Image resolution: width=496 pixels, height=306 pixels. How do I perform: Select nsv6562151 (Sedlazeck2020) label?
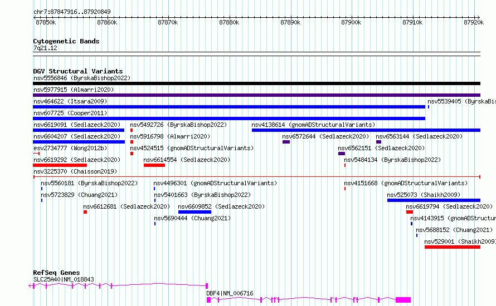click(381, 148)
